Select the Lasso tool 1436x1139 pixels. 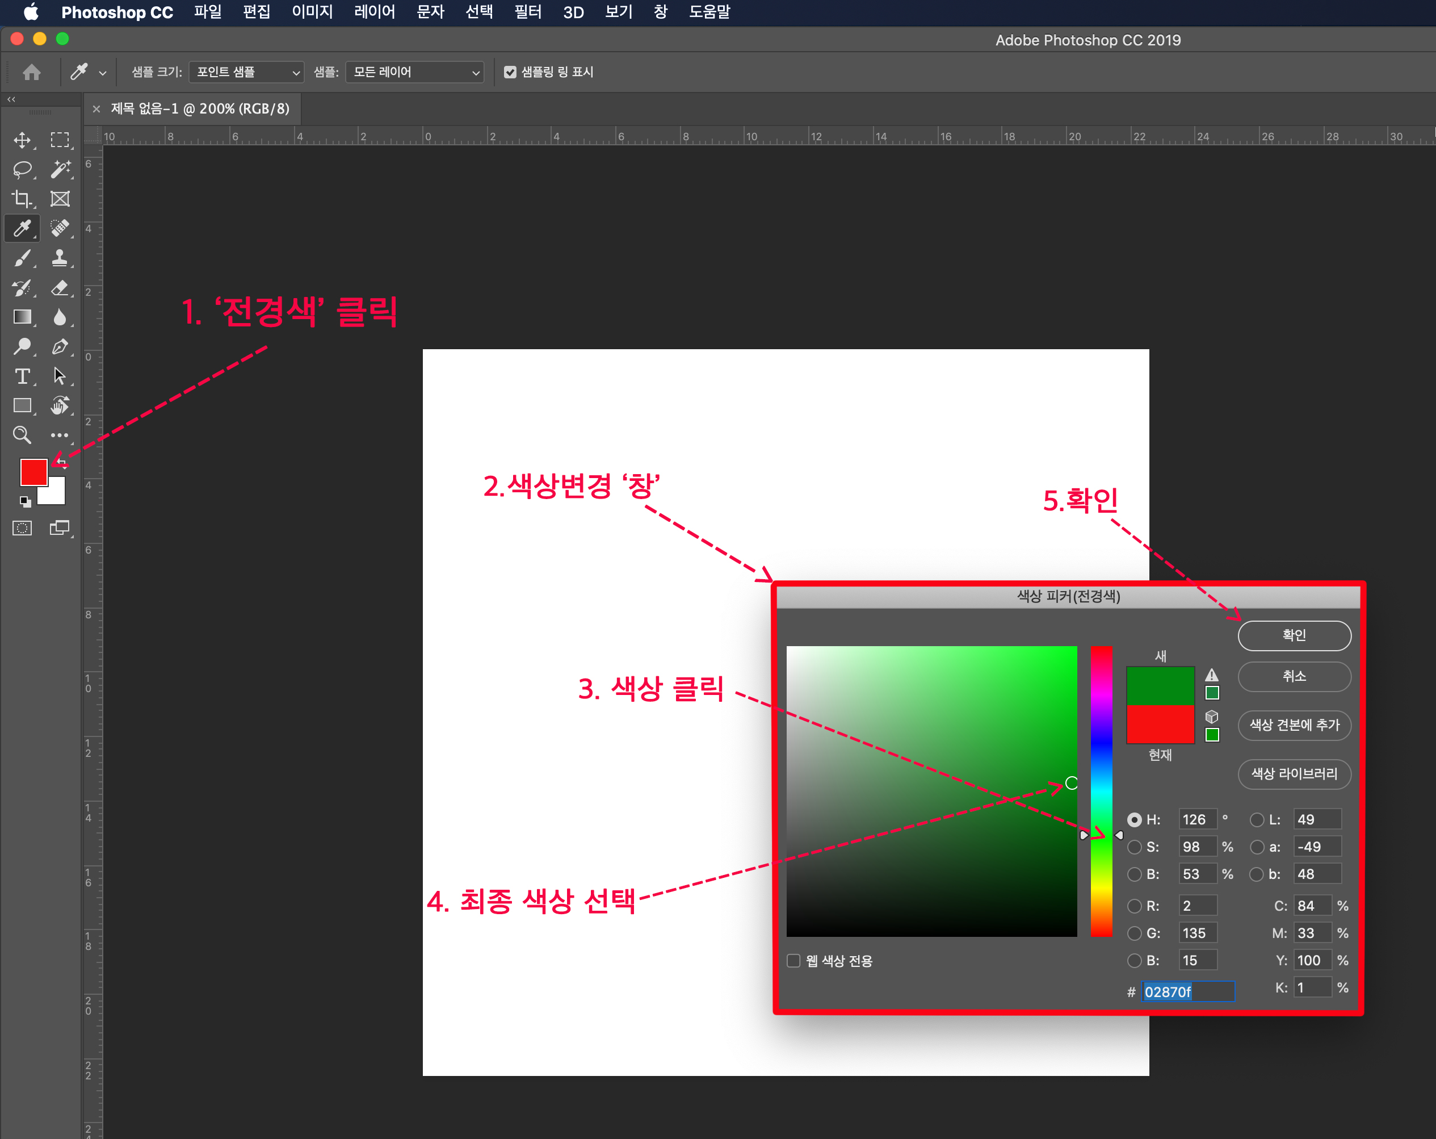tap(22, 169)
